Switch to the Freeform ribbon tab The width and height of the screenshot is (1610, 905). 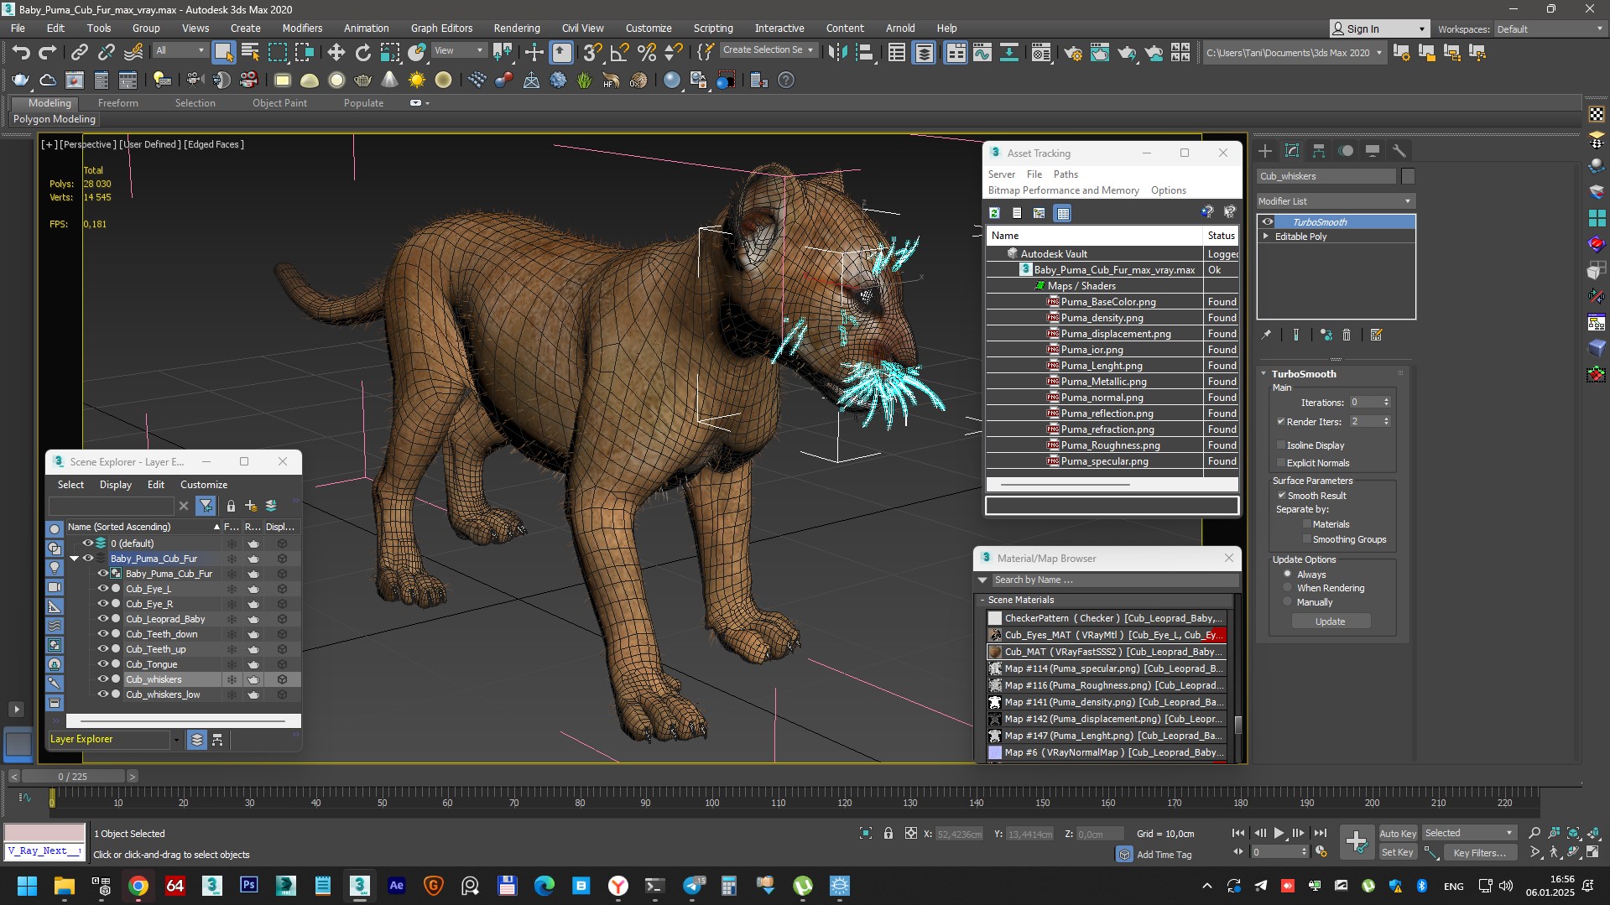[x=117, y=102]
